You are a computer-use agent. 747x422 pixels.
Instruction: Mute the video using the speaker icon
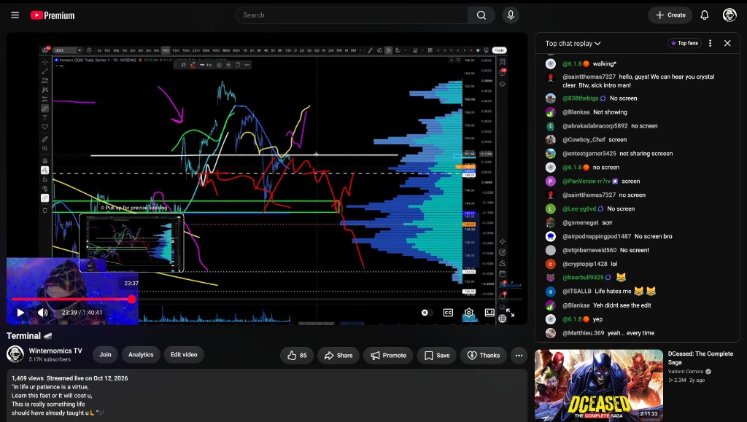[x=43, y=313]
